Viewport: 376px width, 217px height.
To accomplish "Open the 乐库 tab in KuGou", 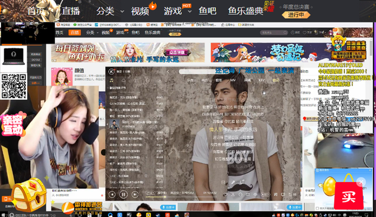I will (190, 80).
